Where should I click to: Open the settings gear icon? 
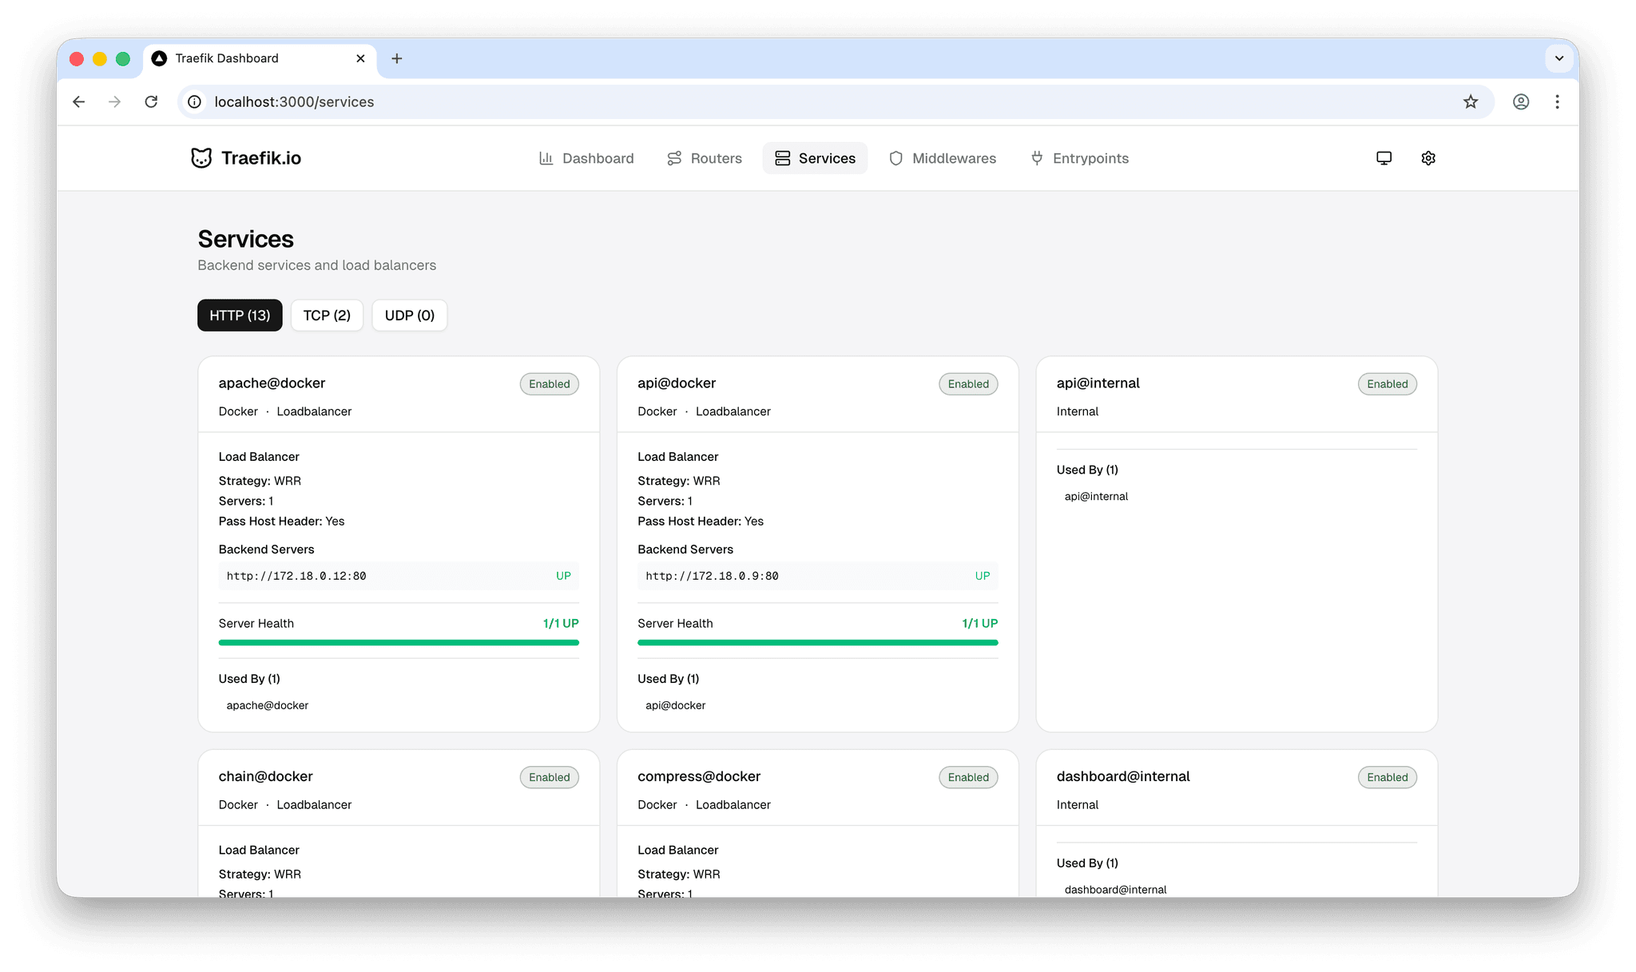[x=1428, y=158]
